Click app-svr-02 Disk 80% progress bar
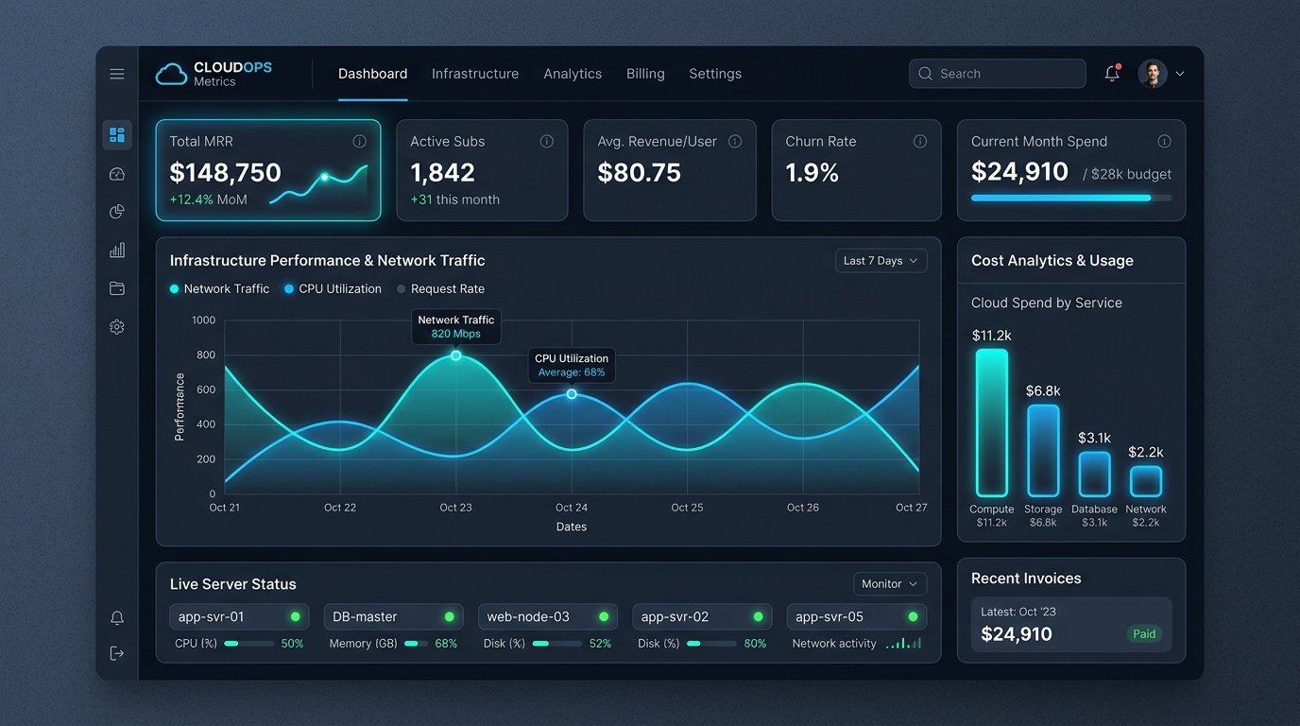This screenshot has width=1300, height=726. pyautogui.click(x=711, y=644)
